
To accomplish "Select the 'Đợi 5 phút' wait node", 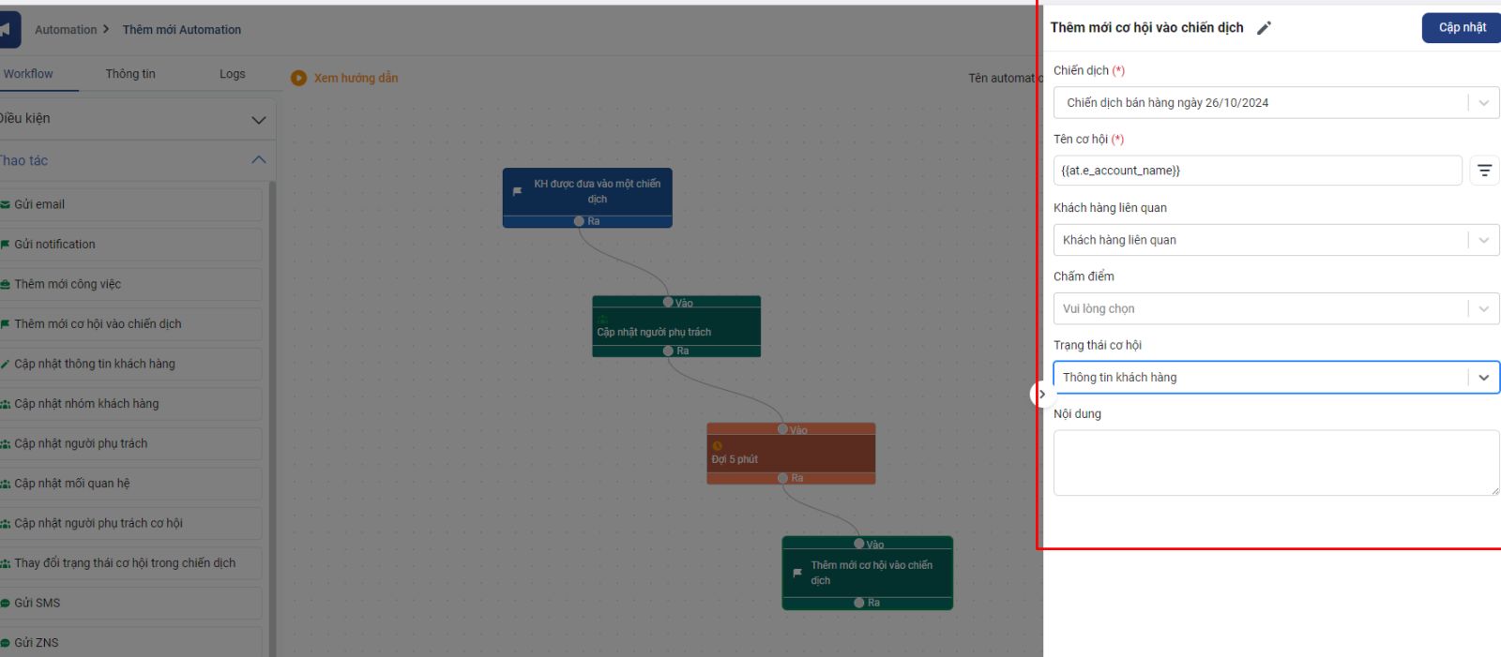I will (790, 458).
